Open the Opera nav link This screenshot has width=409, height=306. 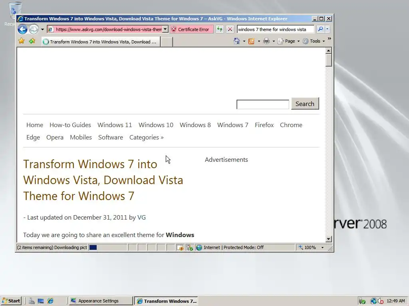point(55,137)
